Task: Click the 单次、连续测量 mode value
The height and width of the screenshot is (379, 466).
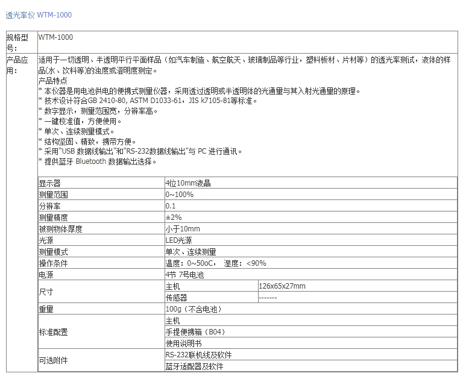Action: (190, 252)
